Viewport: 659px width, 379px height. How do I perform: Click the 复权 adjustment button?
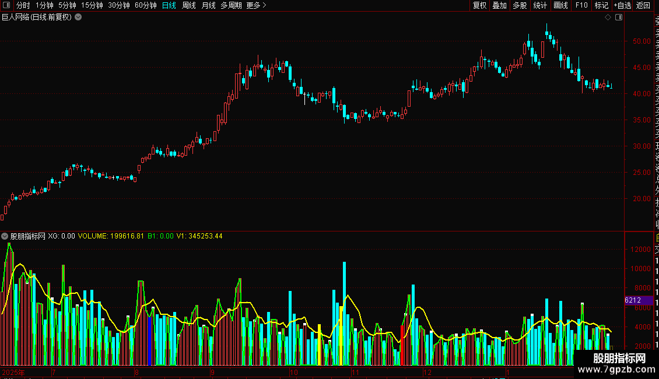[479, 5]
